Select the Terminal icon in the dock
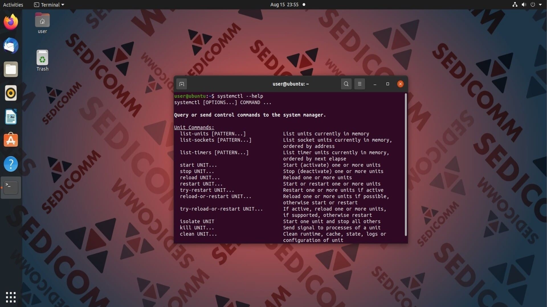Viewport: 547px width, 307px height. [x=11, y=188]
